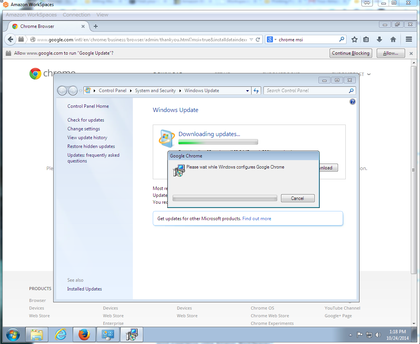Screen dimensions: 420x344
Task: Click the bookmark star icon
Action: [355, 40]
